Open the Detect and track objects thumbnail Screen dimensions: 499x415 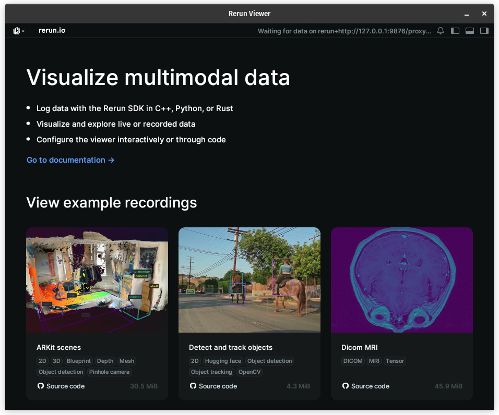pos(249,280)
